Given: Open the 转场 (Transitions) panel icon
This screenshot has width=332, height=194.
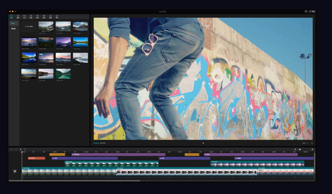Looking at the screenshot, I should [x=44, y=16].
